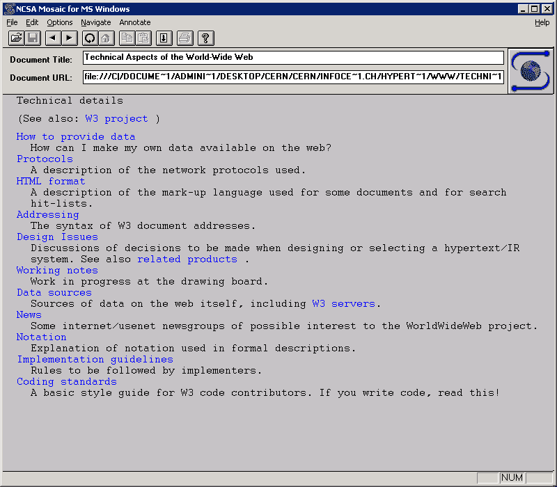
Task: Open the Working notes link
Action: [57, 271]
